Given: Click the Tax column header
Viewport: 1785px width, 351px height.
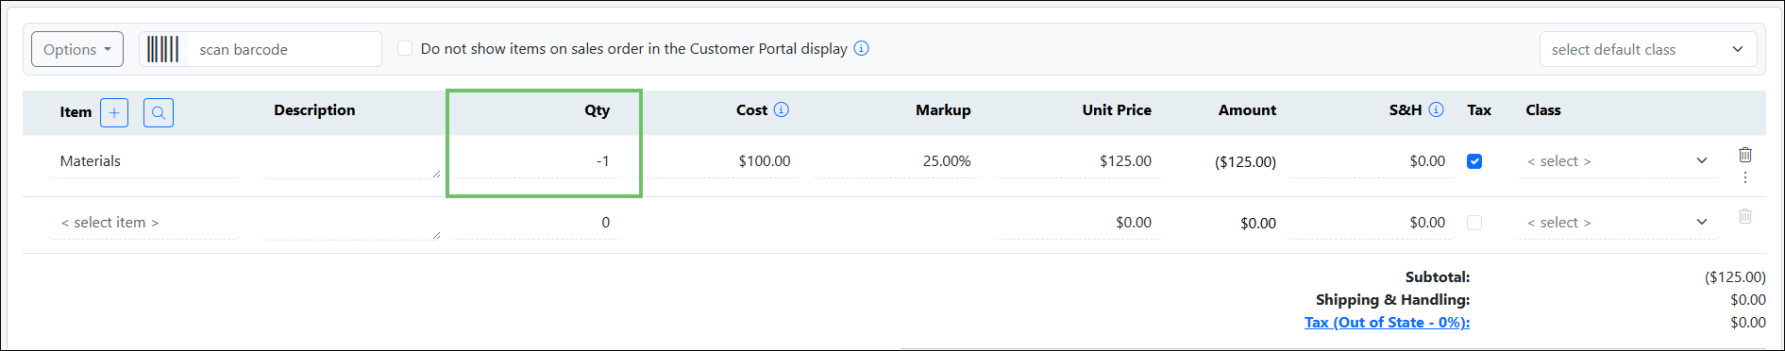Looking at the screenshot, I should (x=1479, y=110).
